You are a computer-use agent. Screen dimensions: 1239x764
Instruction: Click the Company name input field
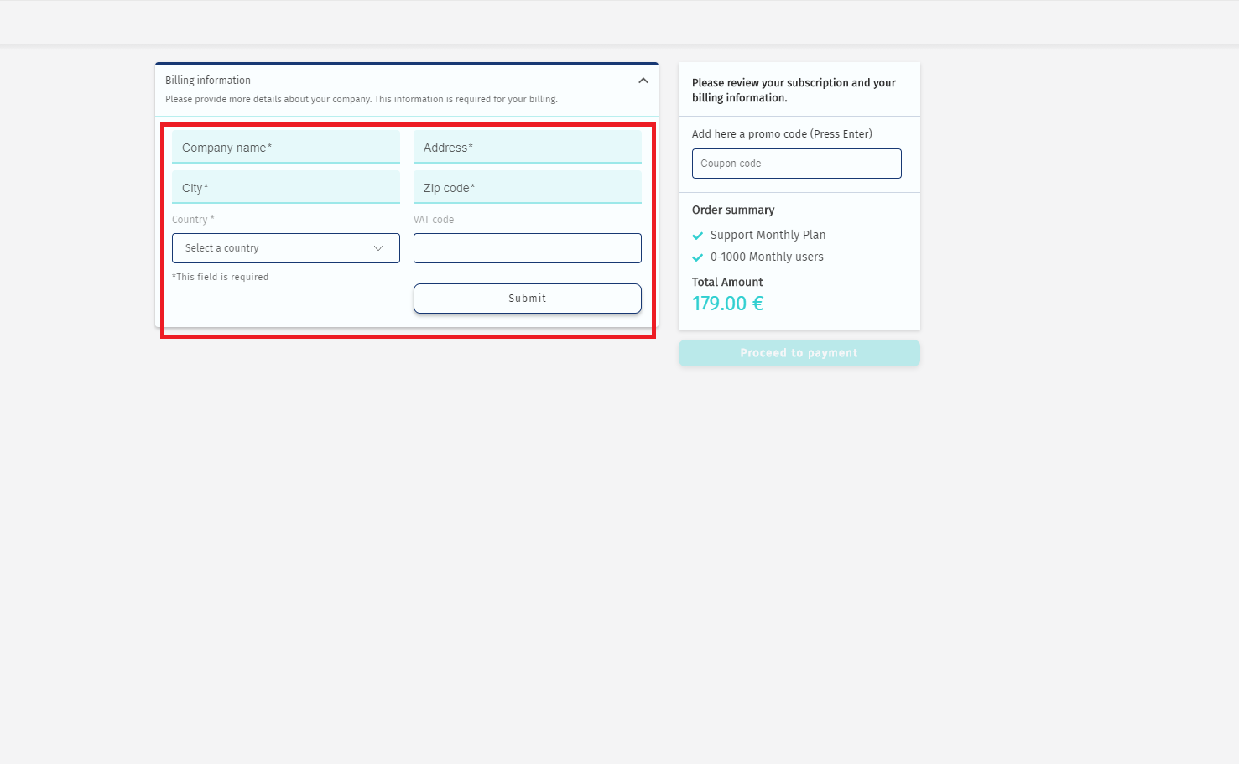pos(285,148)
